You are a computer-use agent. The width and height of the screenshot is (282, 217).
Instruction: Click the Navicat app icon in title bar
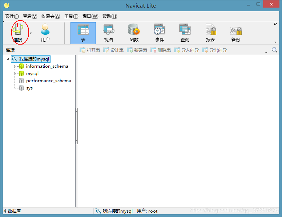[7, 5]
